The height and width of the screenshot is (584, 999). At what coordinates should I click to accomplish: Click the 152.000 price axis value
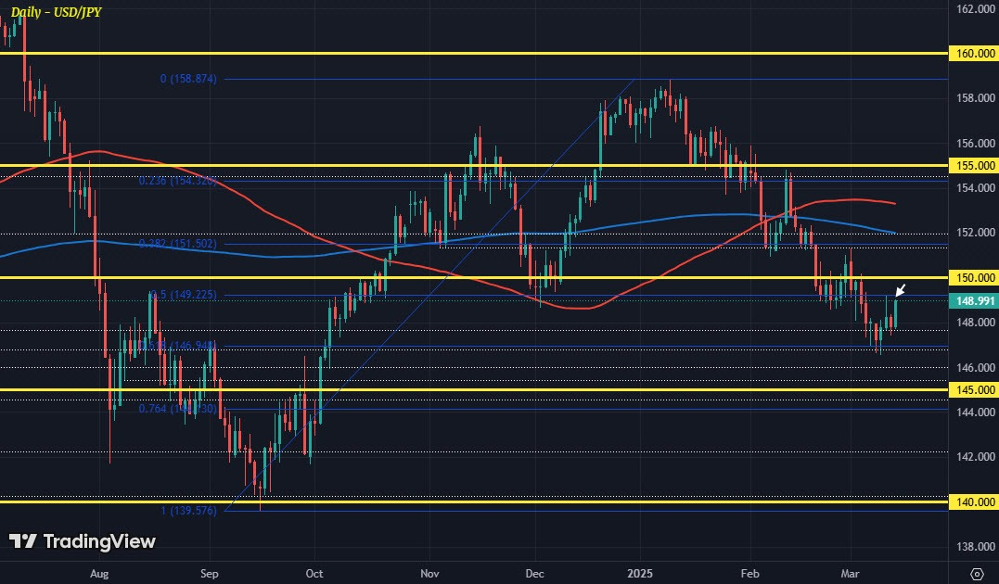976,233
